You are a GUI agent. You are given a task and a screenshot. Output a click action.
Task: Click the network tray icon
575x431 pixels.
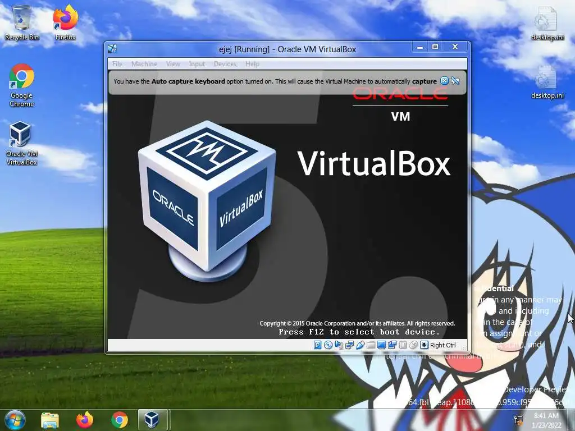point(518,420)
